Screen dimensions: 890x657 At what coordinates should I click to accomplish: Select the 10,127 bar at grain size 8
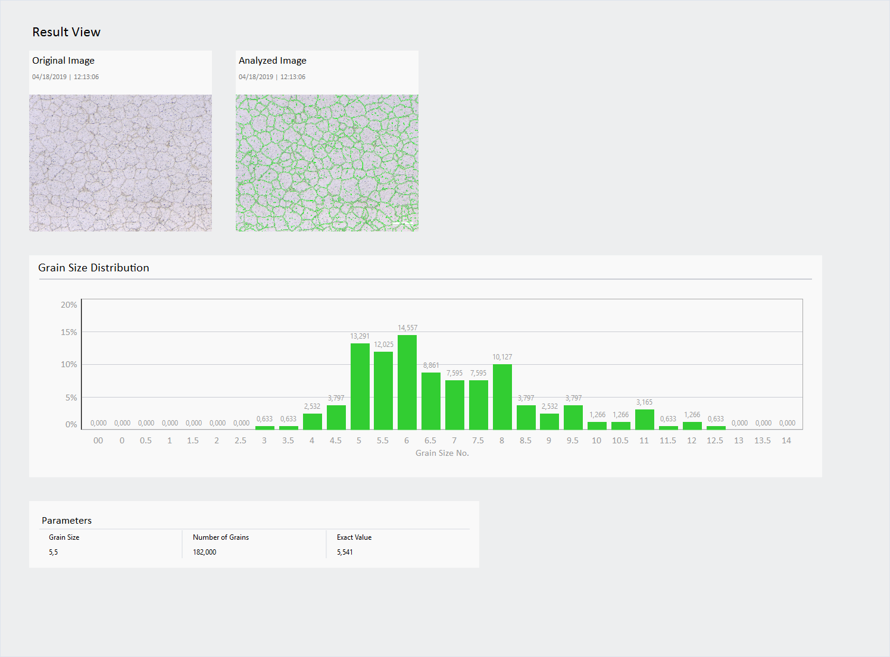502,395
